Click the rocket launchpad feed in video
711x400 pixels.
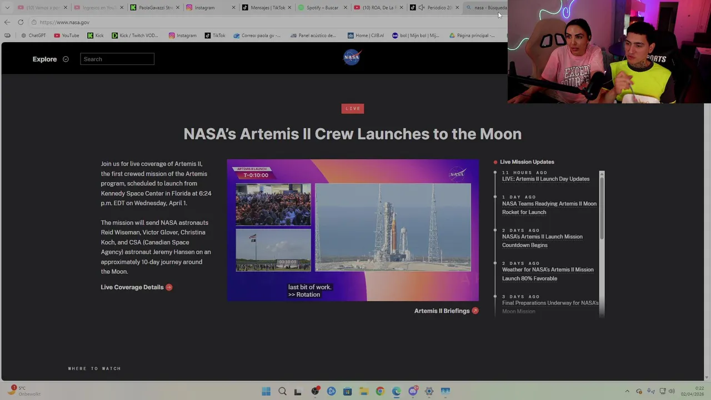coord(393,227)
